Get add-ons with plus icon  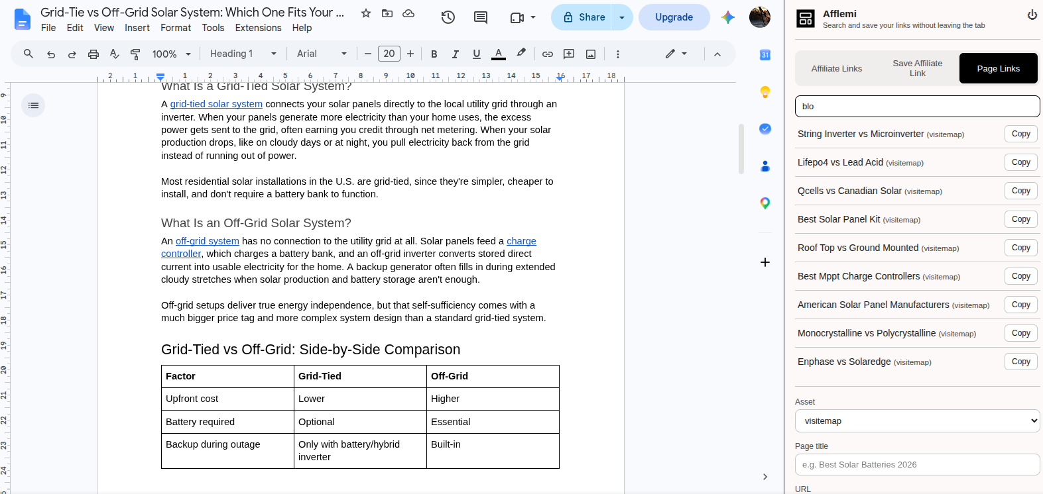765,262
